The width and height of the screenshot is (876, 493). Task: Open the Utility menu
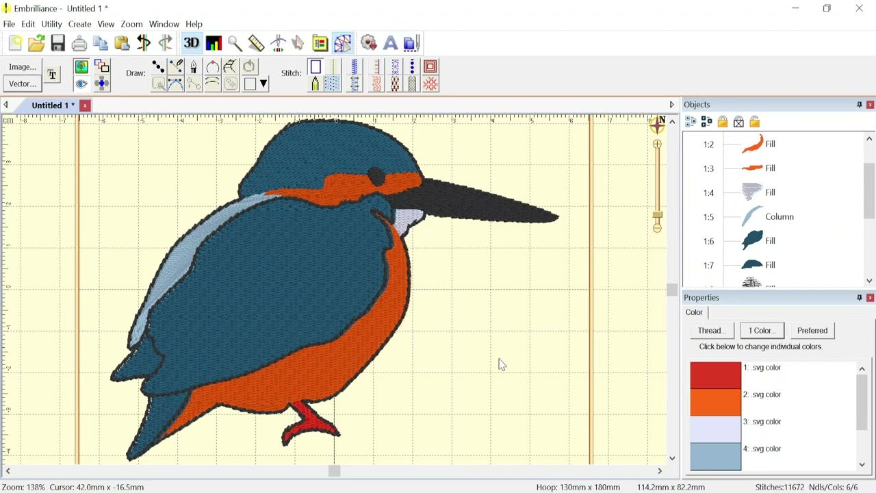(51, 24)
